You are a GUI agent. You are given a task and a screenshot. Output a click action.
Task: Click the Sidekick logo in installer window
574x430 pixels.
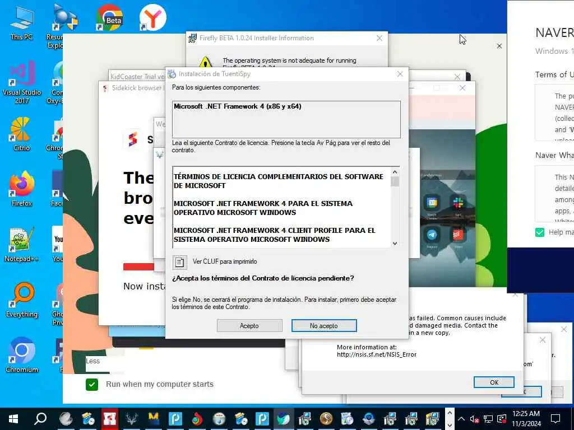(133, 139)
